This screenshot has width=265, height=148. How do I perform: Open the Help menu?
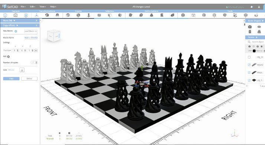pos(53,7)
